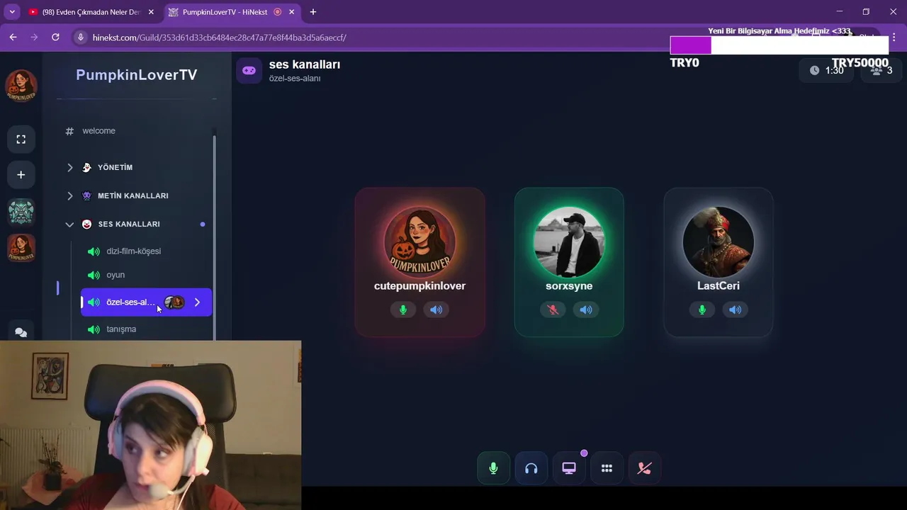The height and width of the screenshot is (510, 907).
Task: Open a new browser tab
Action: click(x=313, y=12)
